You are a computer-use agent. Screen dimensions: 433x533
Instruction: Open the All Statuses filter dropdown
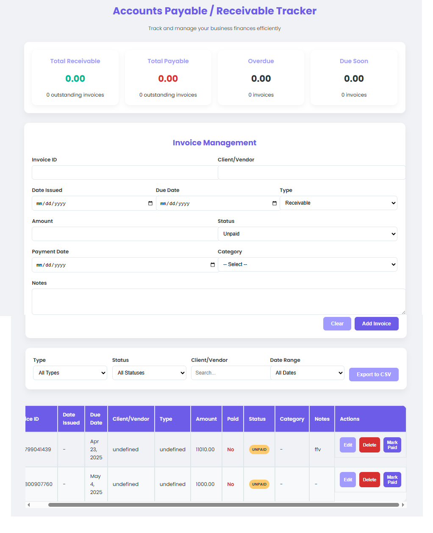click(x=149, y=373)
